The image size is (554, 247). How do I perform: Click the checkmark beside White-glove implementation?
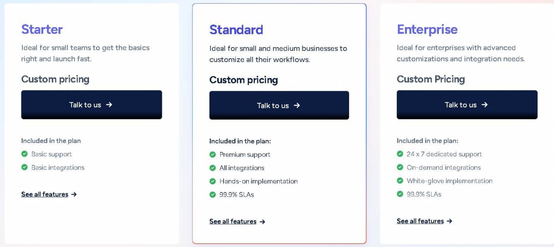tap(400, 180)
